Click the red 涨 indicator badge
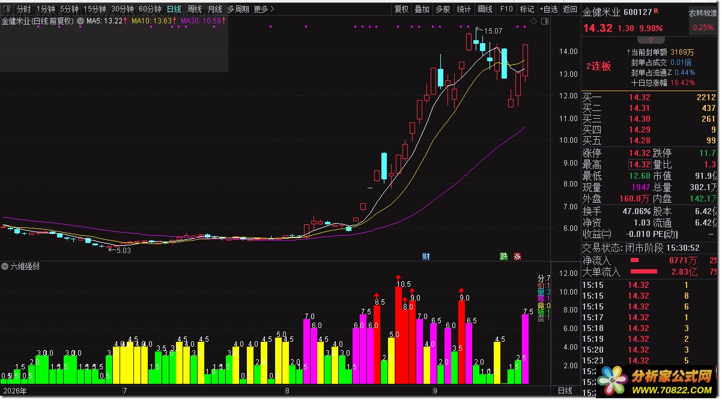Image resolution: width=722 pixels, height=400 pixels. click(x=517, y=257)
